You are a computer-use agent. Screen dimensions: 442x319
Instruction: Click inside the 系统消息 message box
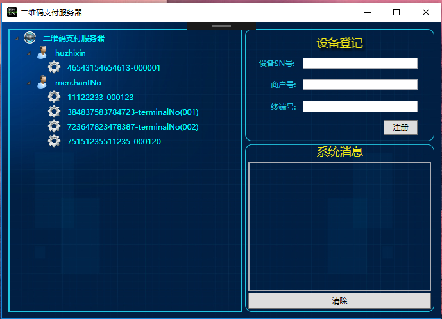339,227
